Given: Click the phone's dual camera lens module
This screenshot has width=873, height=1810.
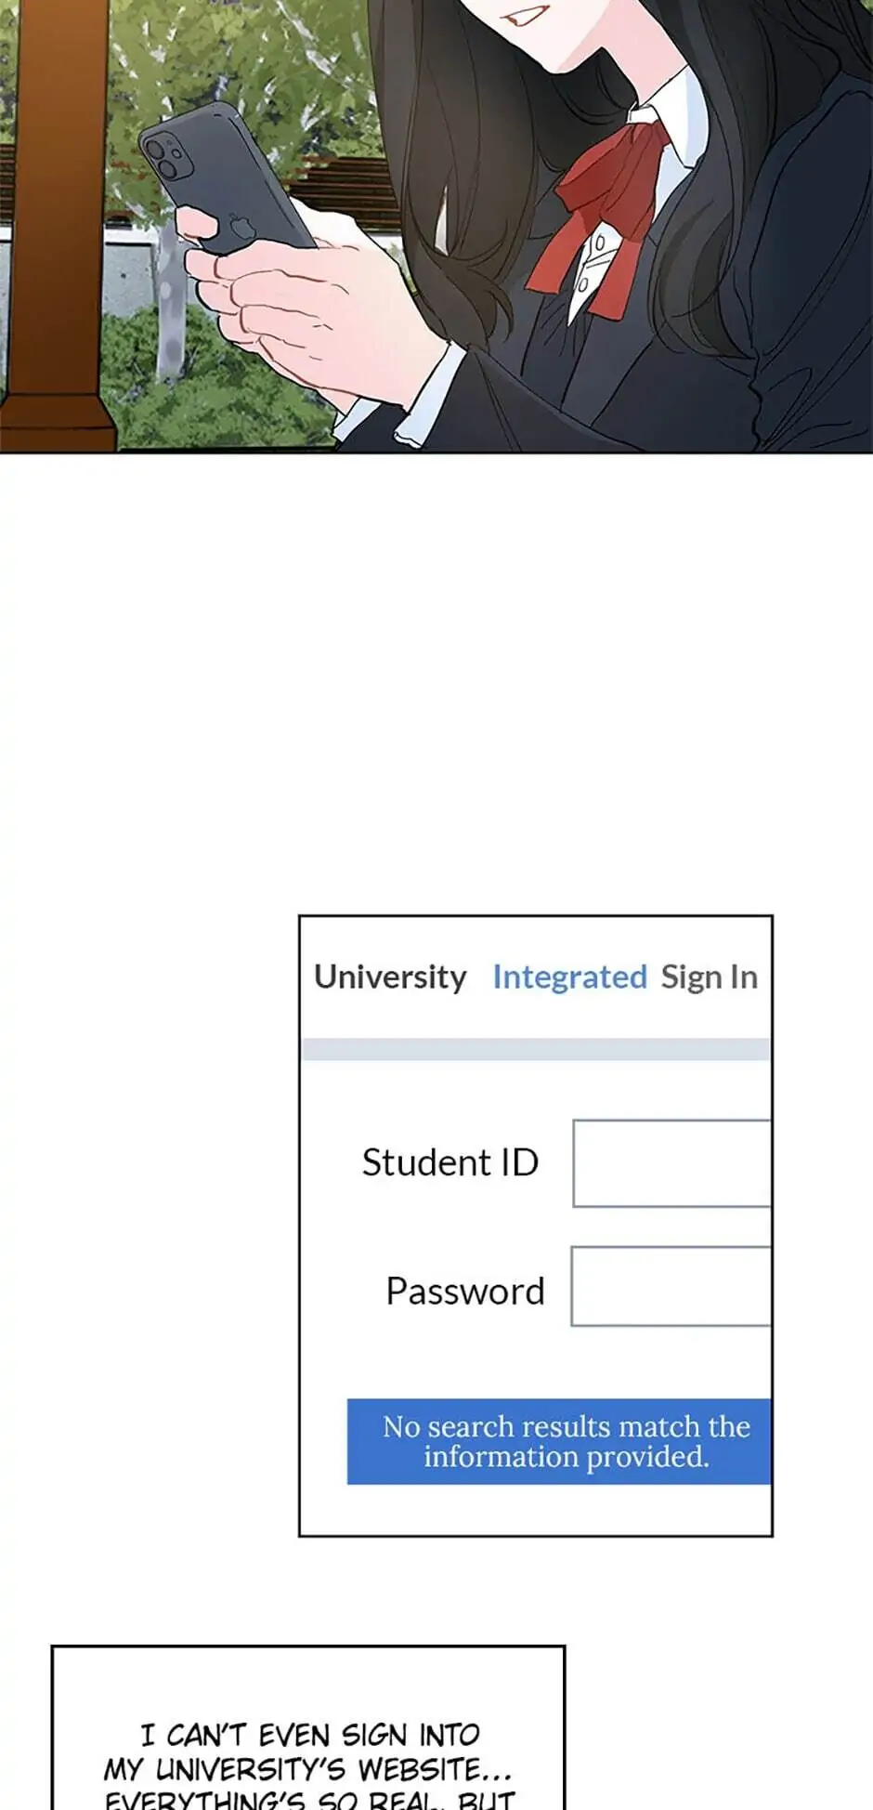Looking at the screenshot, I should (167, 155).
